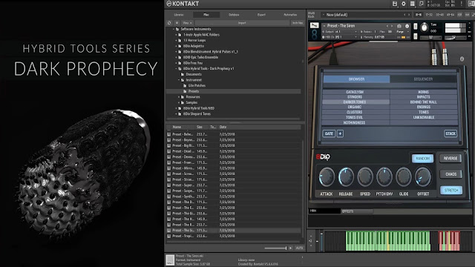Open Kontakt options gear icon

coord(404,4)
